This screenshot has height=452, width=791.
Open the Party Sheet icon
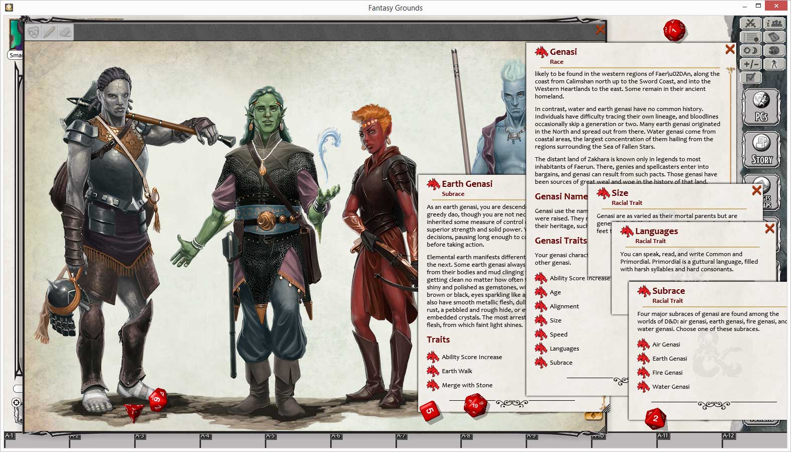tap(774, 23)
